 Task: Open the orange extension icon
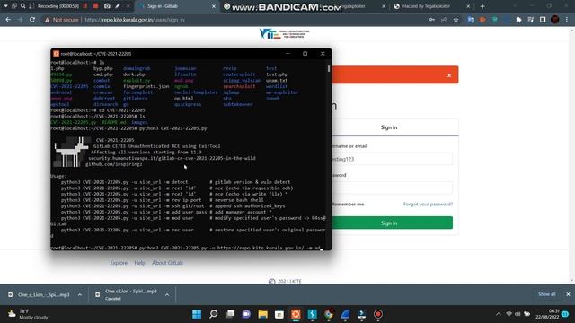pos(482,20)
